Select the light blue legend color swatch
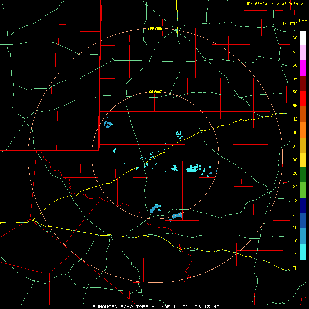Screen dimensions: 309x309 [303, 236]
